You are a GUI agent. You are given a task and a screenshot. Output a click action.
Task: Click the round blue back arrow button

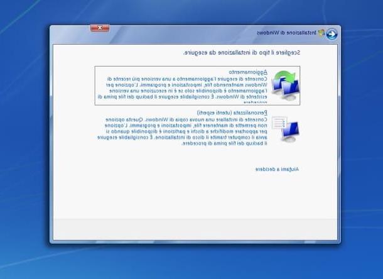point(332,34)
